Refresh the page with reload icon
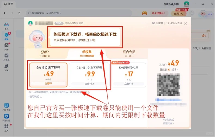Screen dimensions: 215x137 point(19,13)
